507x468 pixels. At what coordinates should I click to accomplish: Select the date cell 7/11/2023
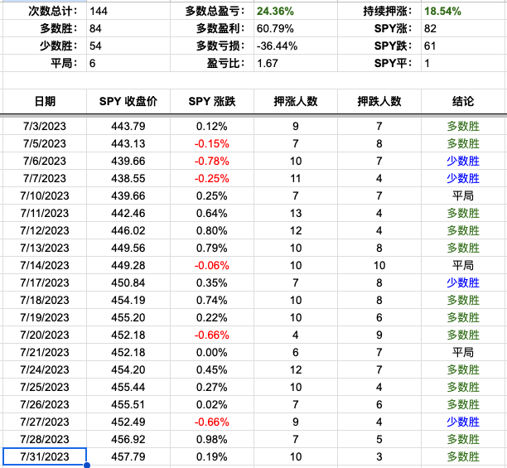(x=45, y=214)
